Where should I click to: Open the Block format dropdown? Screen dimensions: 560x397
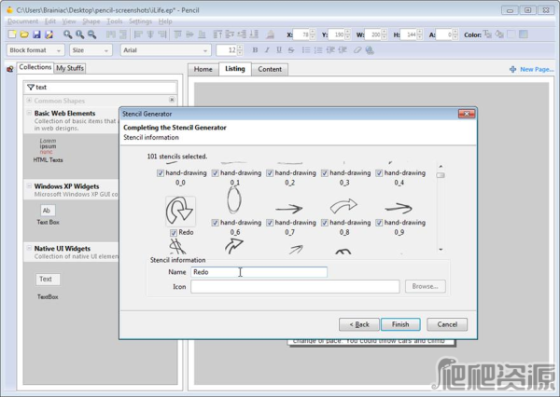click(x=35, y=50)
